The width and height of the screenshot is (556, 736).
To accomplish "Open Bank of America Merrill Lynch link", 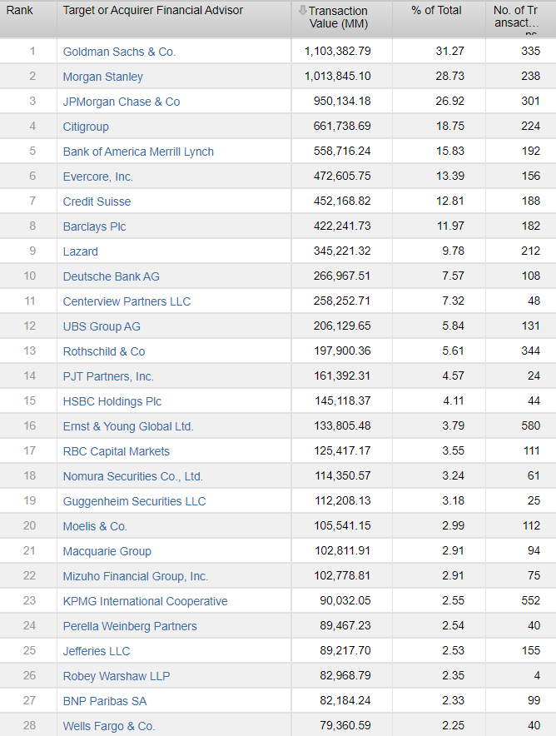I will pos(138,152).
